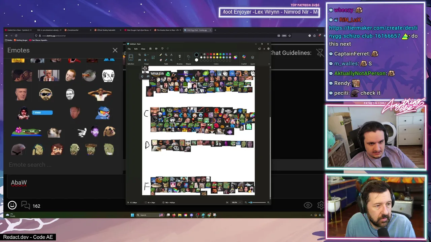Click the Paint zoom slider
431x242 pixels.
(258, 202)
